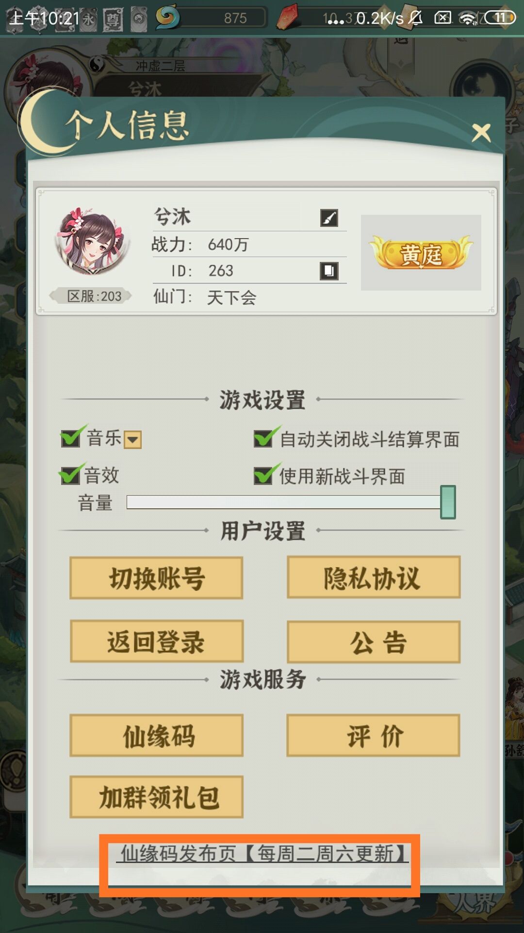Disable the 音乐 music checkbox
Viewport: 524px width, 933px height.
click(71, 437)
